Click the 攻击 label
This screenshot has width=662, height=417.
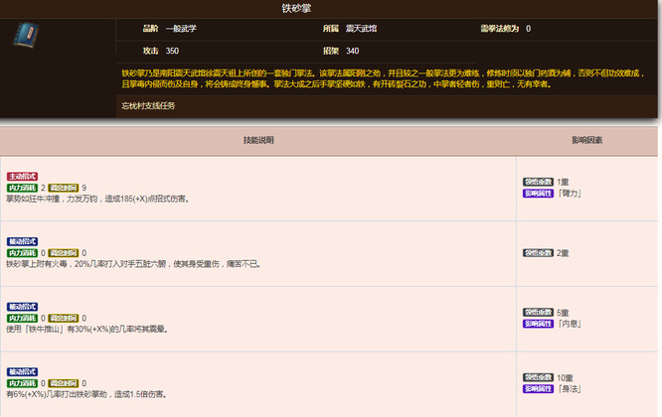[x=150, y=51]
